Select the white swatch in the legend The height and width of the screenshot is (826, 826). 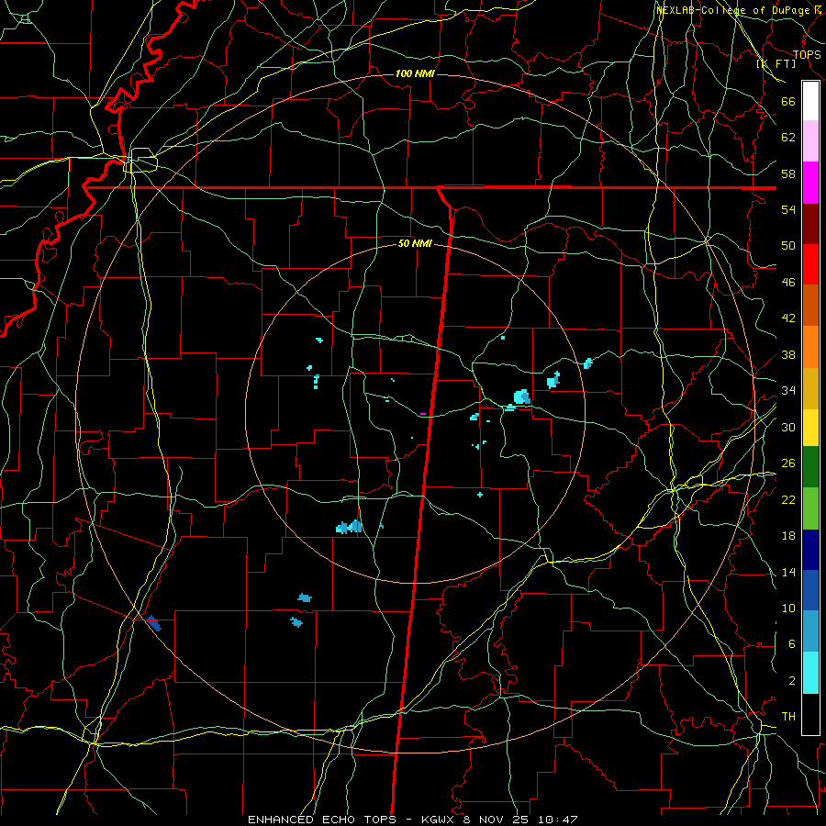(810, 101)
